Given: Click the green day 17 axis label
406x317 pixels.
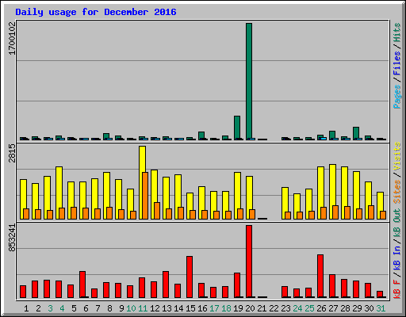Looking at the screenshot, I should [x=214, y=308].
